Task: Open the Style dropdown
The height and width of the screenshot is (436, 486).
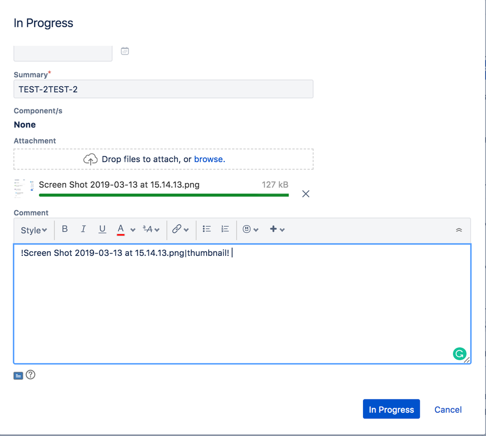Action: [33, 230]
